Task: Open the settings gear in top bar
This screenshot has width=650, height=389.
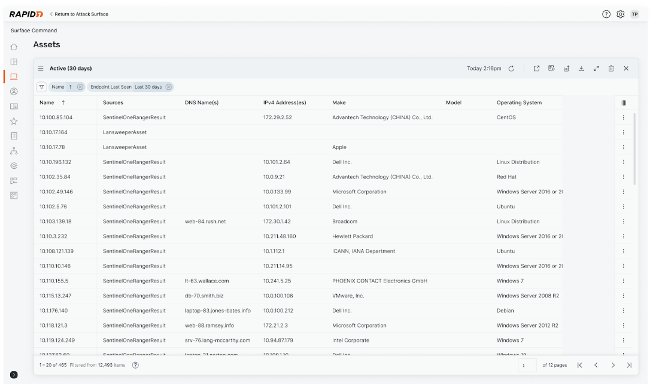Action: coord(621,14)
